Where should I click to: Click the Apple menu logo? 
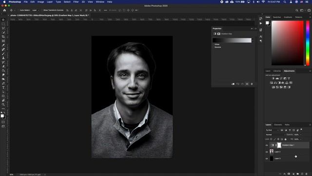click(x=4, y=2)
